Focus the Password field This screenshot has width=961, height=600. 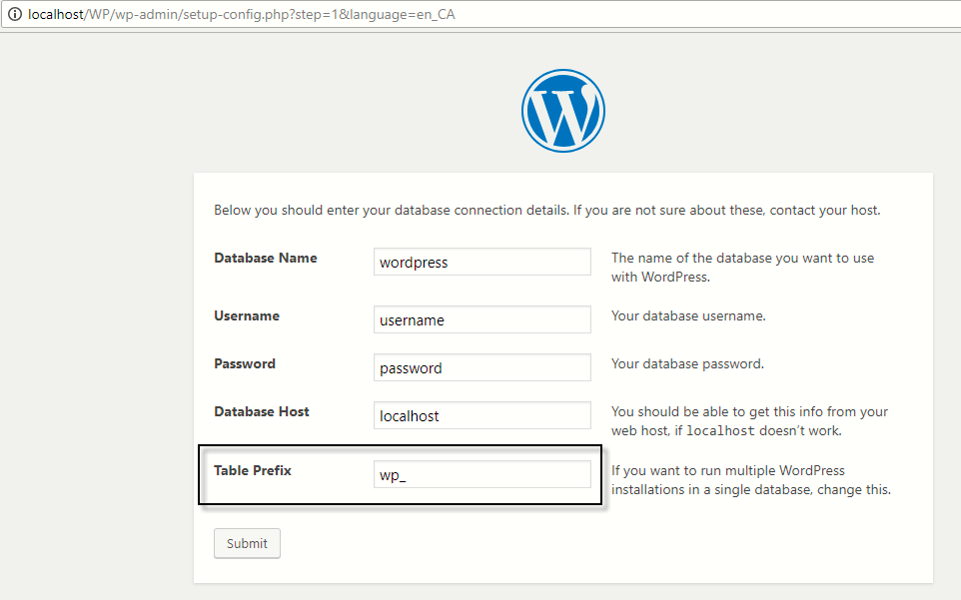click(x=481, y=367)
